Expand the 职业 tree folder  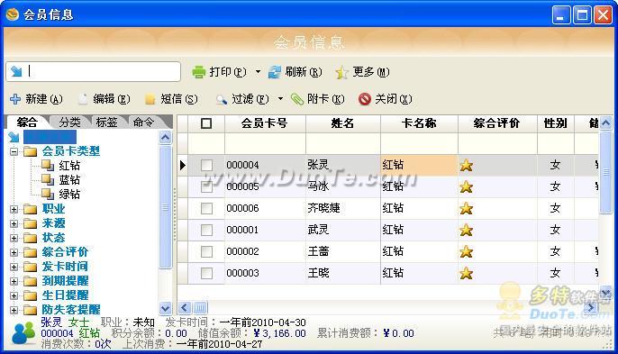(x=14, y=209)
